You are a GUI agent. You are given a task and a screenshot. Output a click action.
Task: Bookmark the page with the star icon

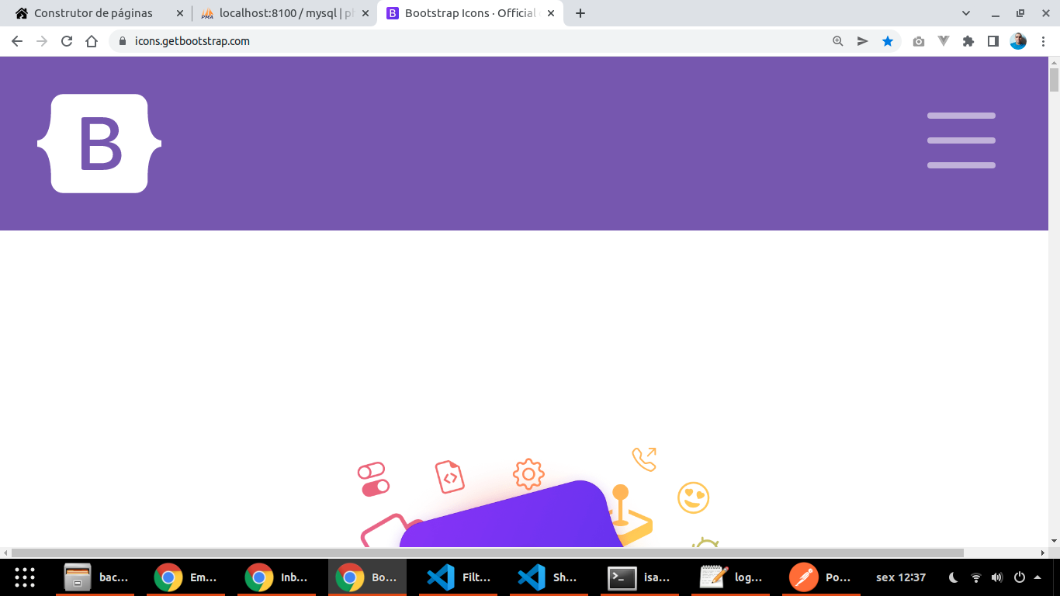[x=888, y=41]
